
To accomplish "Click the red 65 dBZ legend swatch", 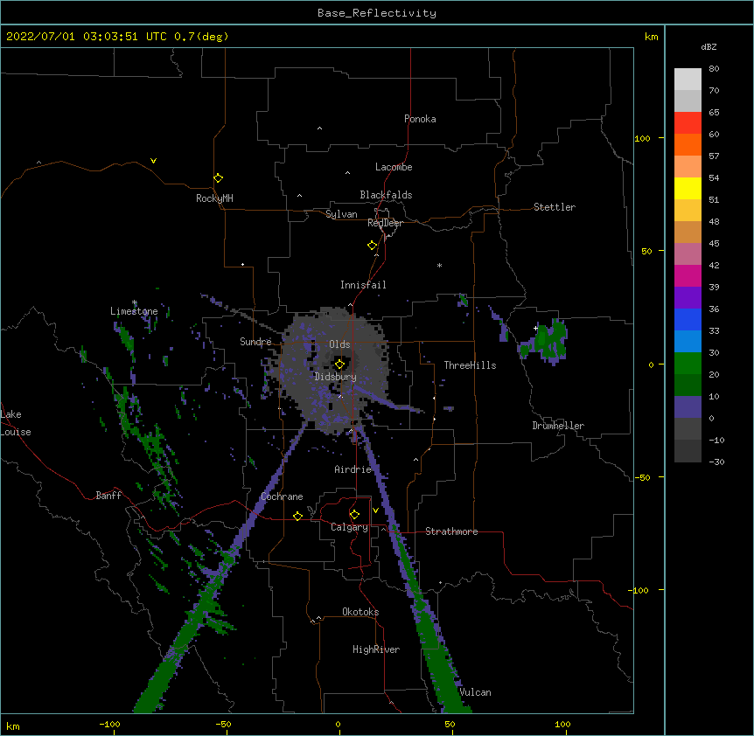I will [688, 122].
